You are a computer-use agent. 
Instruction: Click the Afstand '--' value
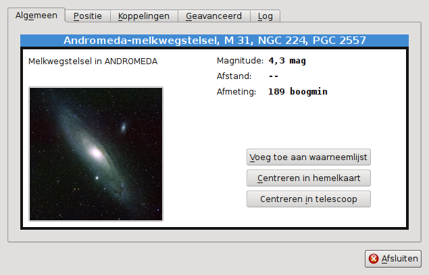(x=274, y=76)
